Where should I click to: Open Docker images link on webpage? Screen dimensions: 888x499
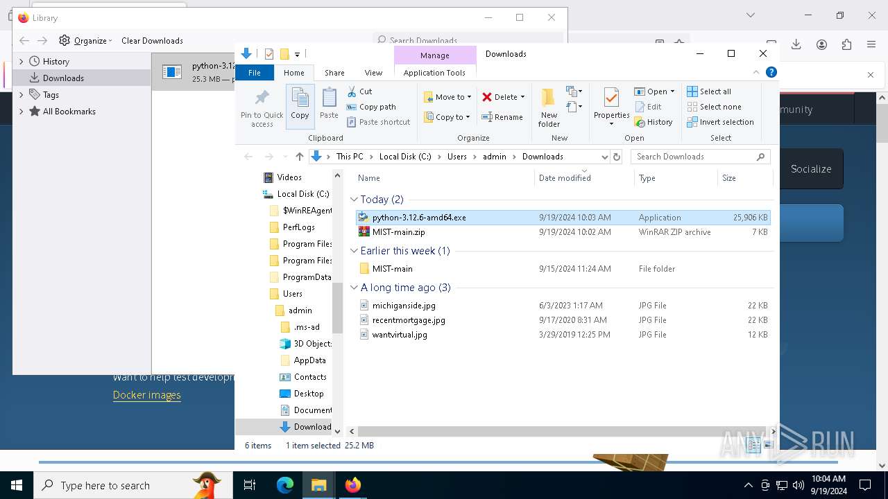click(146, 395)
